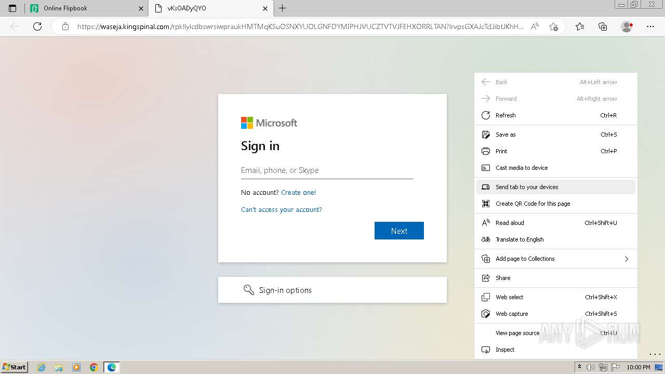
Task: Open Can't access your account link
Action: (x=282, y=209)
